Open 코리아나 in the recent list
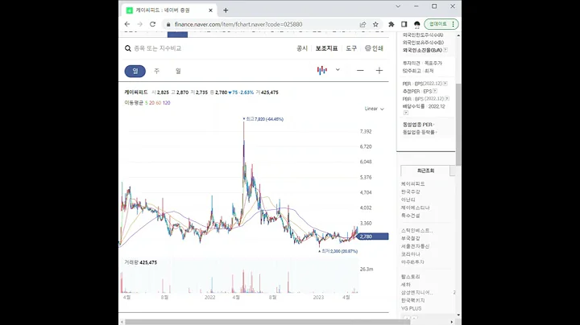Viewport: 580px width, 325px height. click(411, 254)
